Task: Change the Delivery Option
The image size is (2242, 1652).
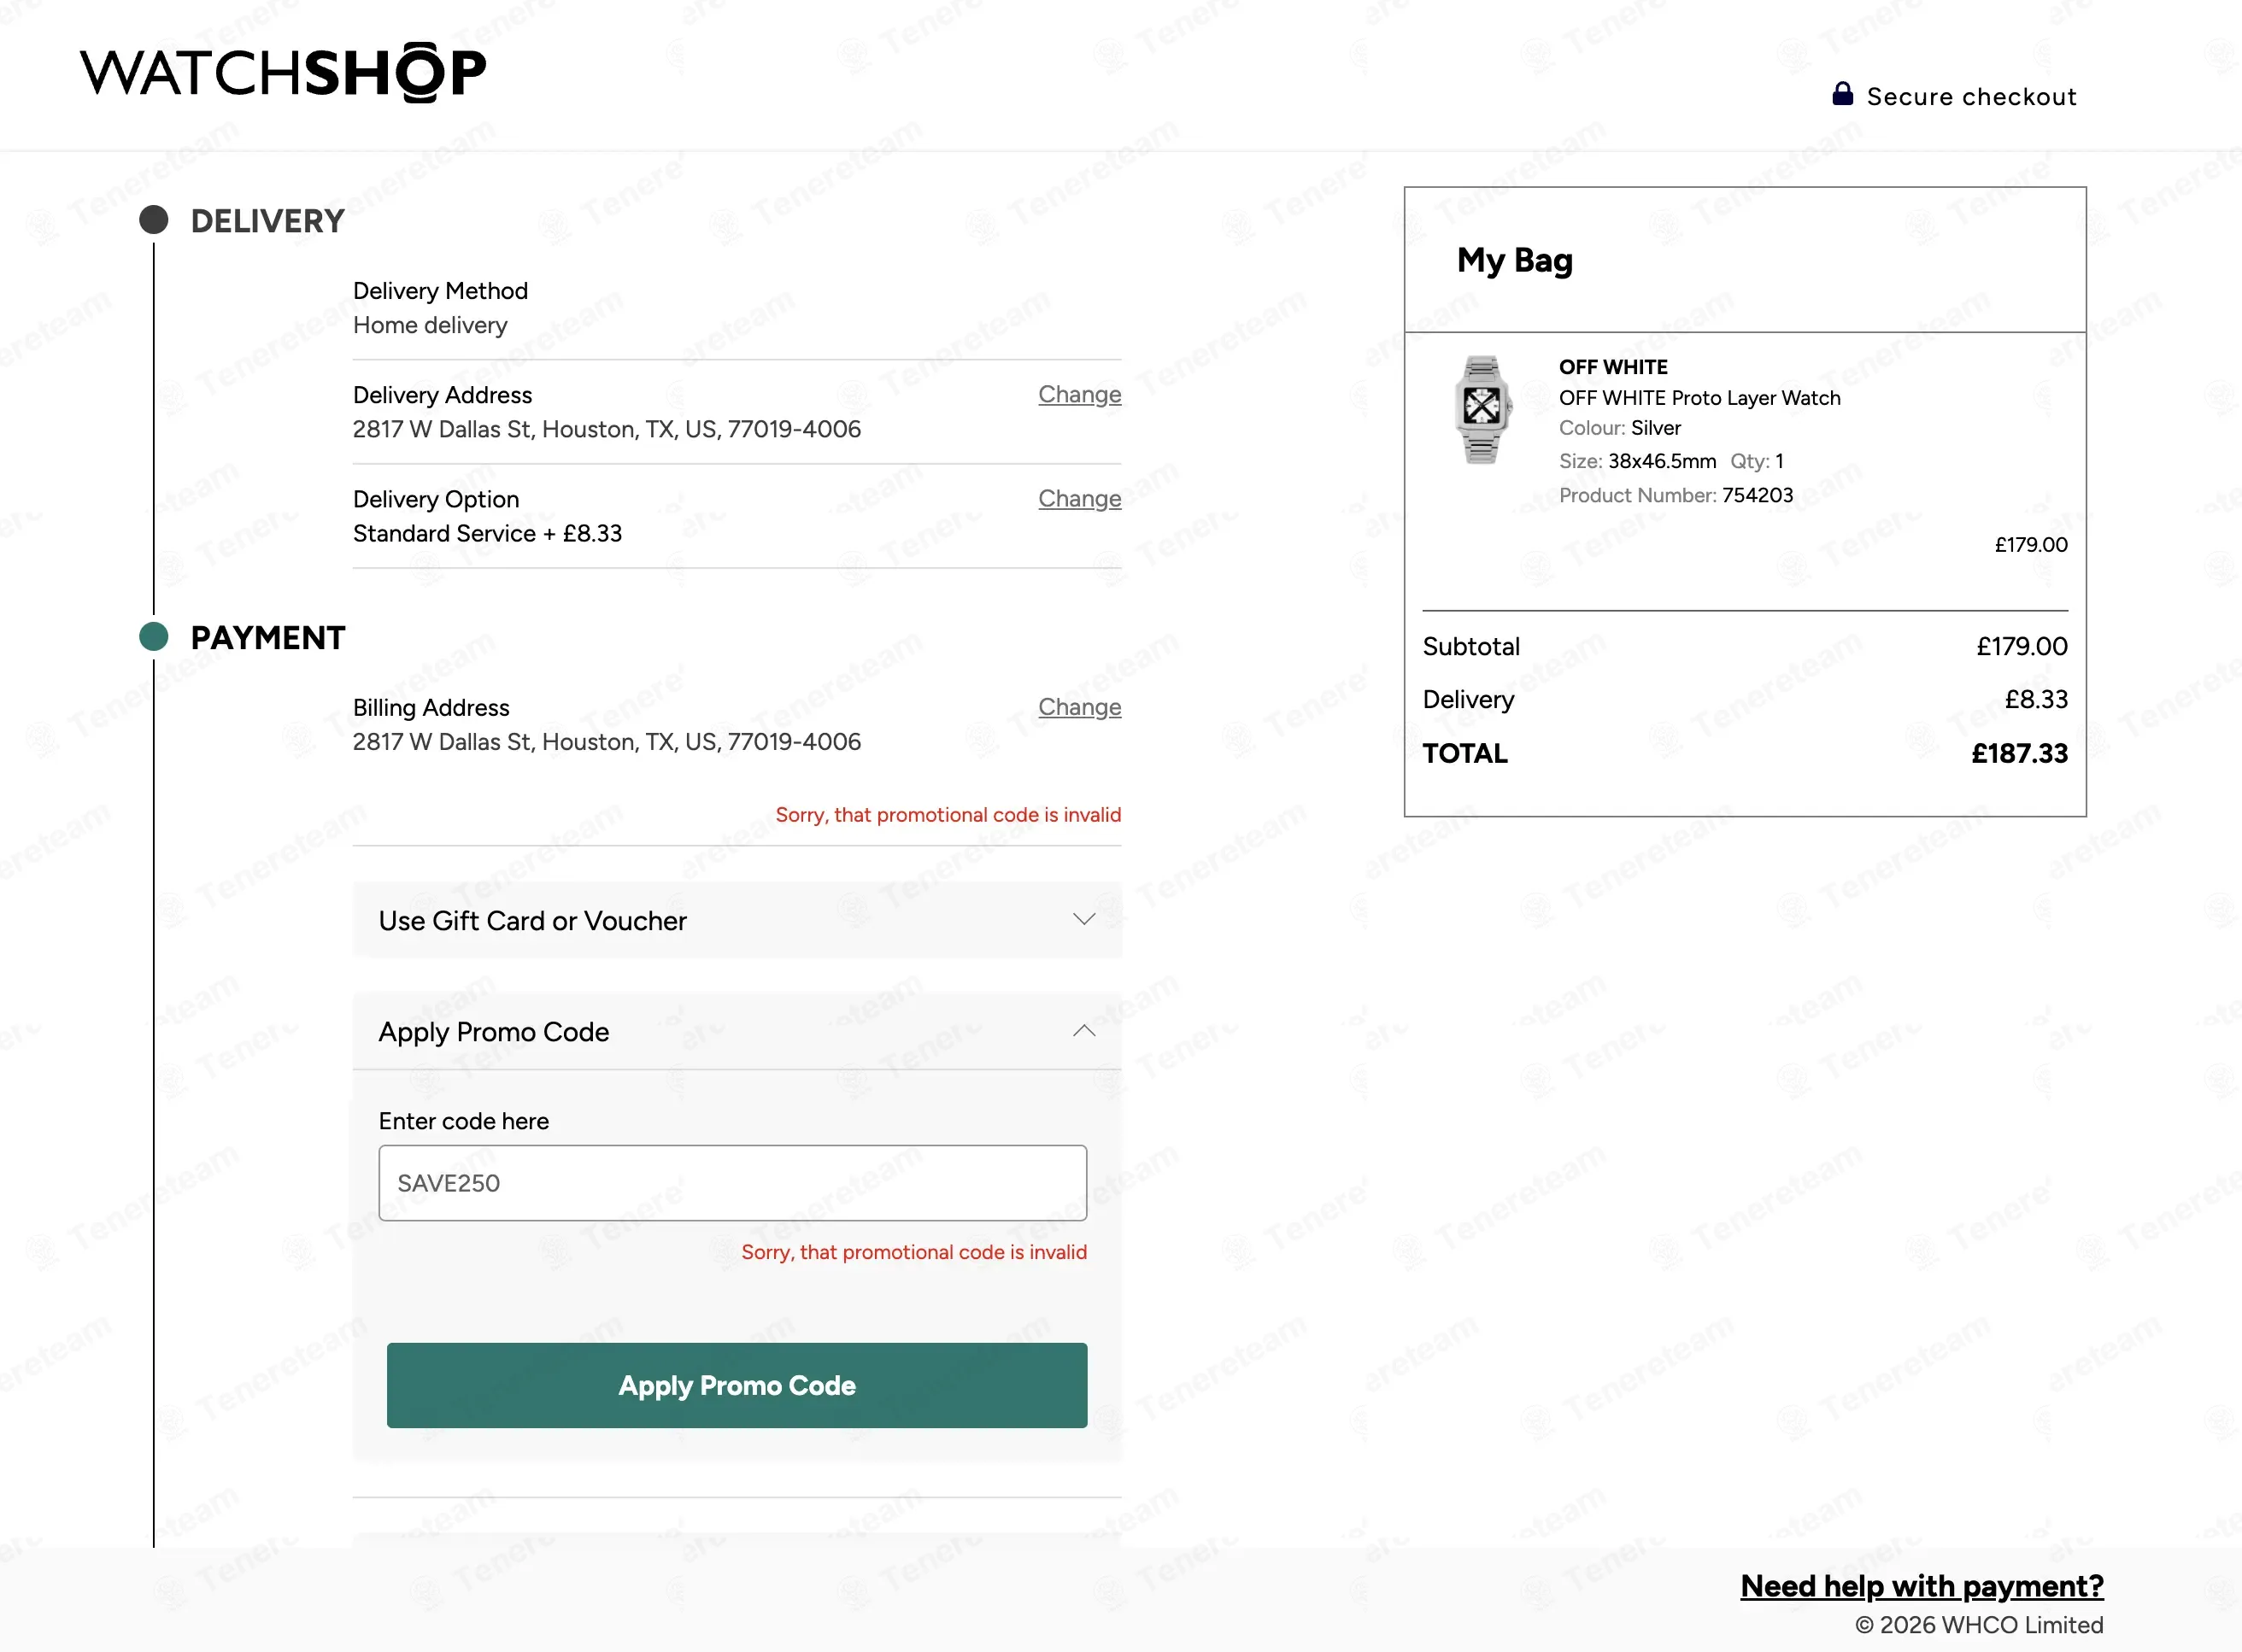Action: coord(1079,498)
